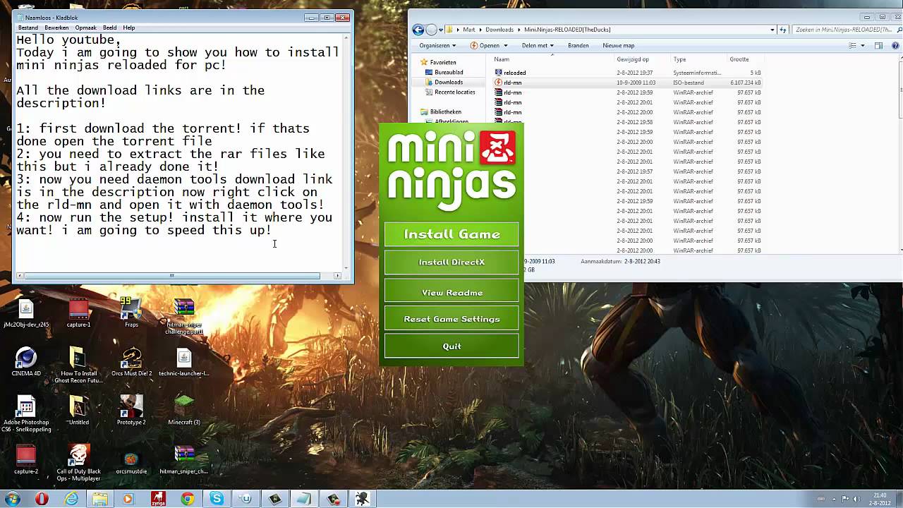Open the Opmaak menu in Kladblok
Viewport: 903px width, 508px height.
point(86,28)
